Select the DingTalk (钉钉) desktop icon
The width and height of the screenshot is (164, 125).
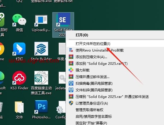(19, 49)
